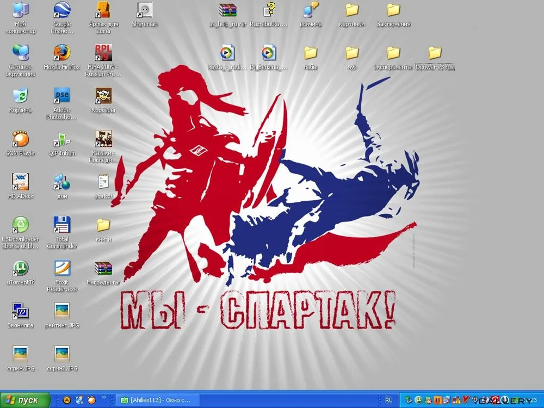Click the GOM Player icon
544x408 pixels.
click(x=21, y=139)
